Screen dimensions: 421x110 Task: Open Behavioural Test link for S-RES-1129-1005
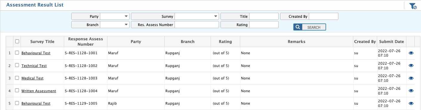point(36,103)
